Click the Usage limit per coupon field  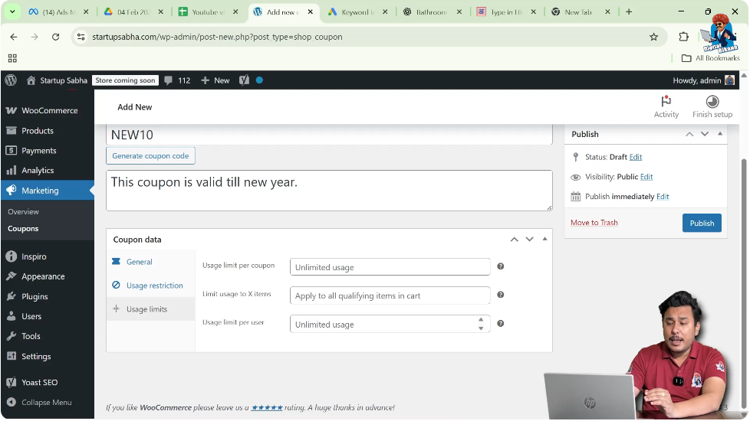[x=390, y=267]
